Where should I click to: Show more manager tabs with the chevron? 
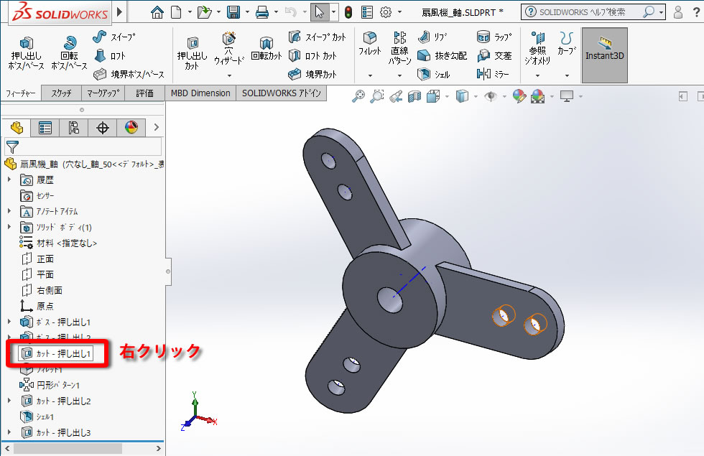[x=157, y=128]
